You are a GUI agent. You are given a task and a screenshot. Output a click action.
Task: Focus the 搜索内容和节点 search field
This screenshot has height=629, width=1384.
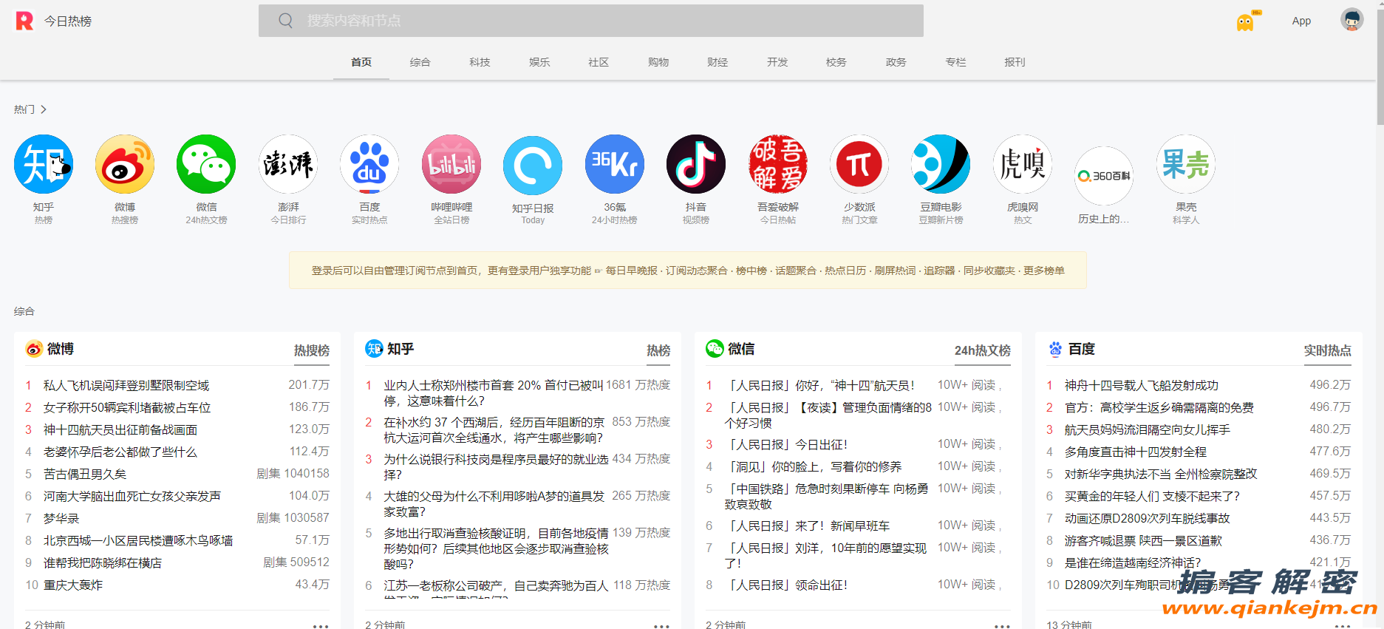591,21
